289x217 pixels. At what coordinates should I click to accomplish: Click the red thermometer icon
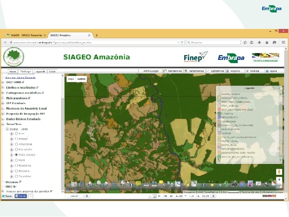(250, 184)
